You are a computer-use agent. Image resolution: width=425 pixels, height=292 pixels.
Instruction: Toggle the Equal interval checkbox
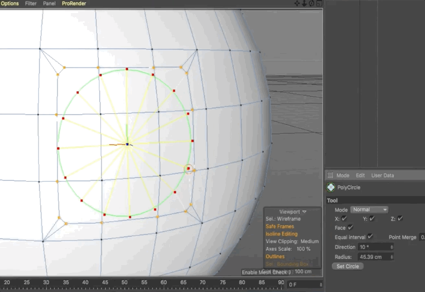[x=370, y=237]
